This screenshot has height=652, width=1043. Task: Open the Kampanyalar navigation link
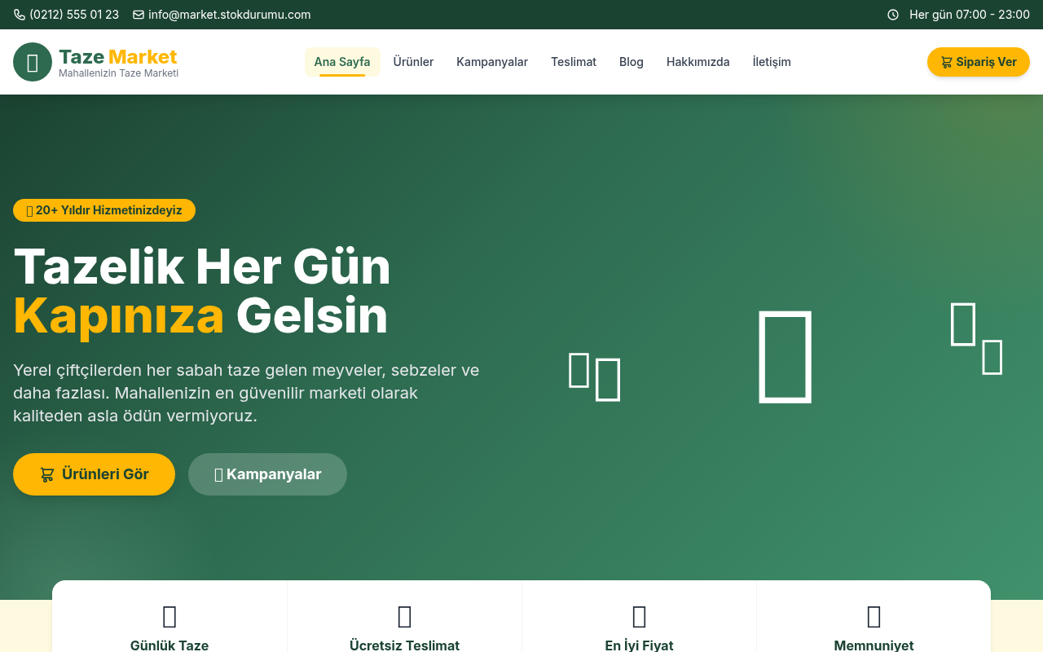[x=492, y=61]
